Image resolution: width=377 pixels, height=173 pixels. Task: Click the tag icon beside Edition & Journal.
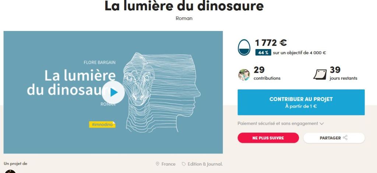(184, 164)
